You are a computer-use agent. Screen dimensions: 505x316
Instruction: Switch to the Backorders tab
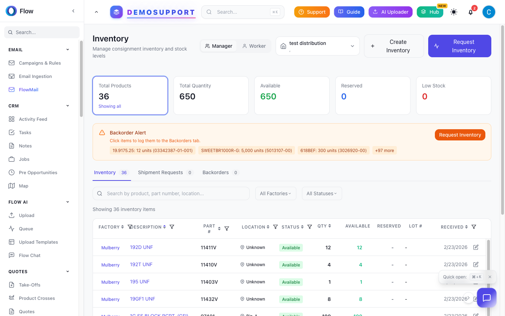[x=215, y=172]
